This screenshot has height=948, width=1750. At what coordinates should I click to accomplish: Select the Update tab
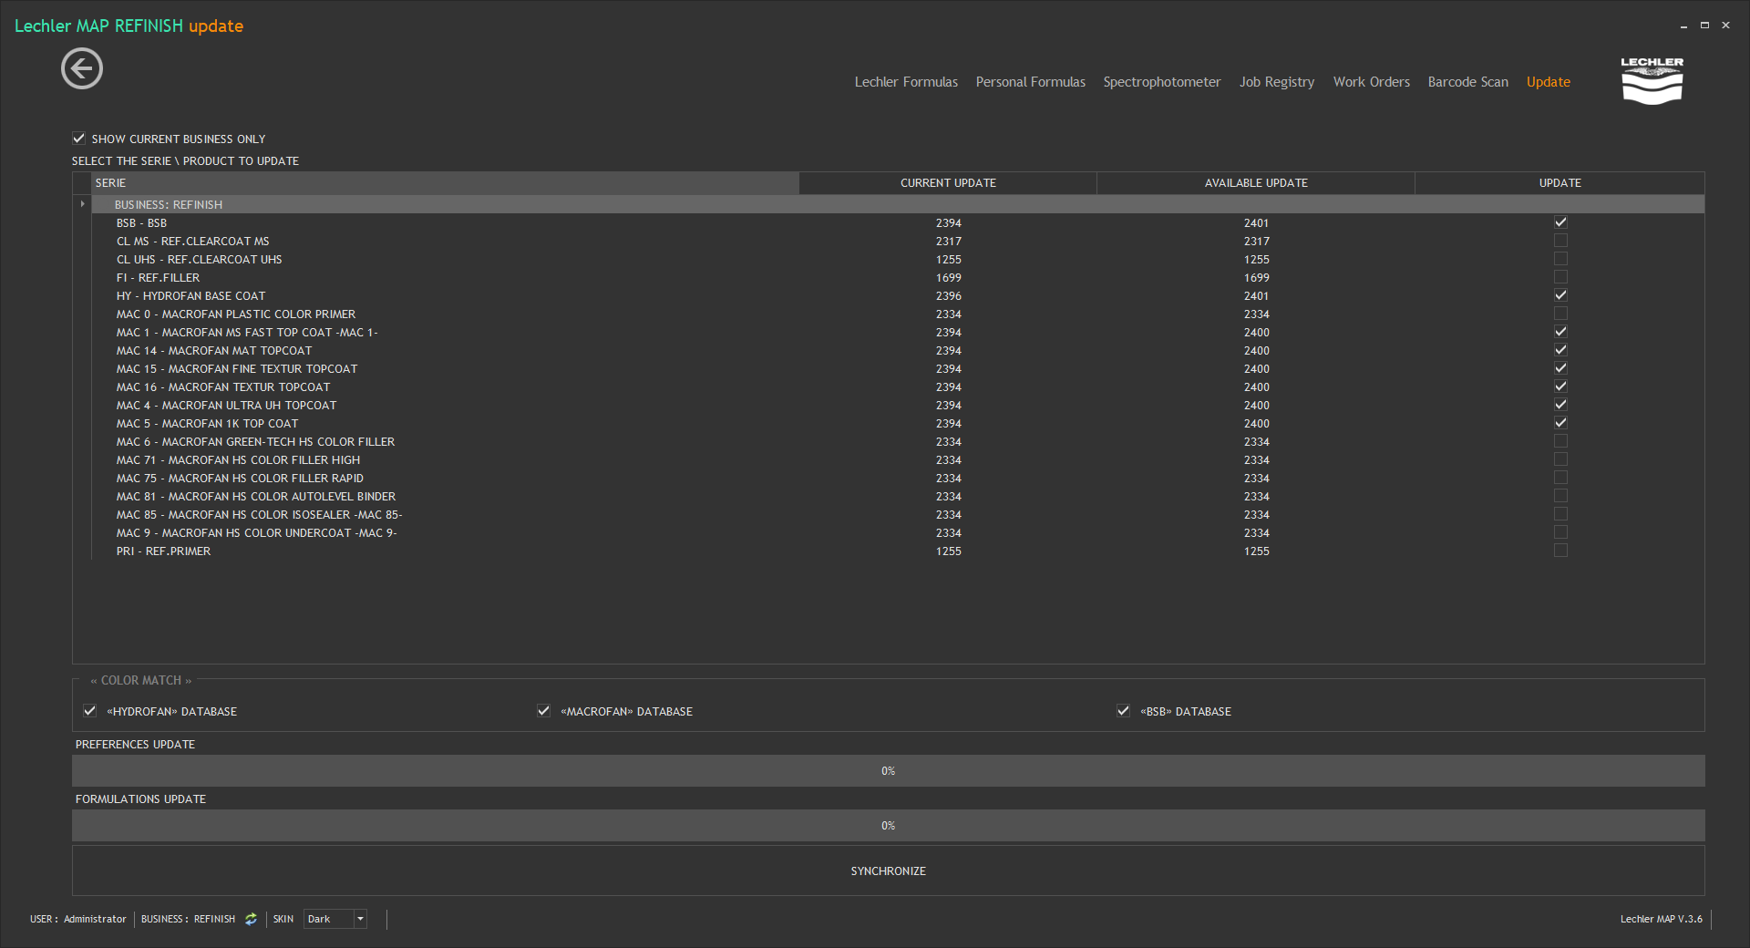point(1548,82)
